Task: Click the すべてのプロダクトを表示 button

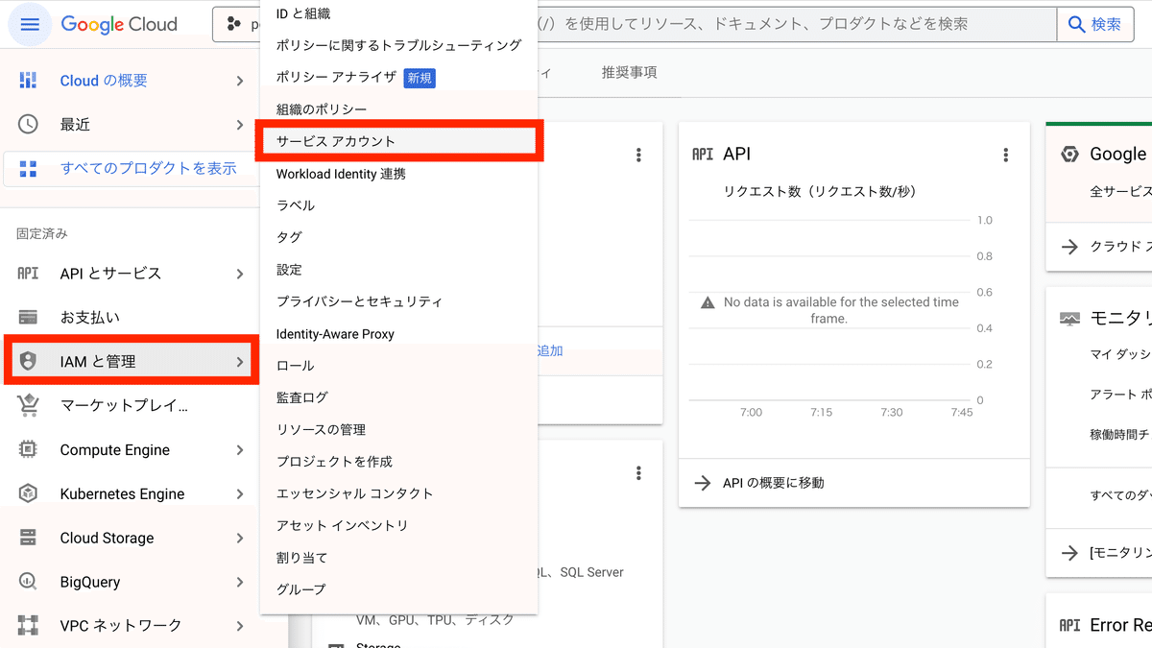Action: (132, 168)
